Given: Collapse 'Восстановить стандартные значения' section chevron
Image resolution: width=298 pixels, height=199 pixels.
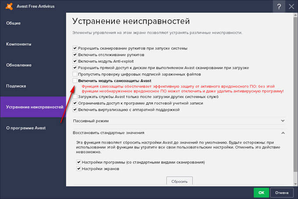Looking at the screenshot, I should pyautogui.click(x=283, y=133).
